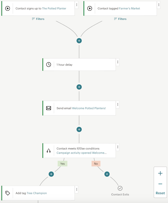This screenshot has width=168, height=203.
Task: Add a step on the No branch
Action: (107, 174)
